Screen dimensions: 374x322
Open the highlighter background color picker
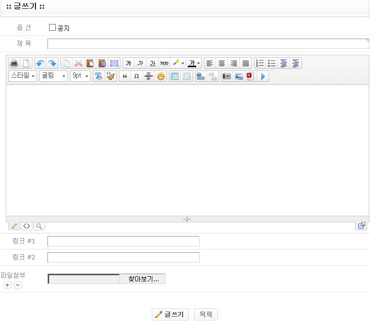click(178, 63)
